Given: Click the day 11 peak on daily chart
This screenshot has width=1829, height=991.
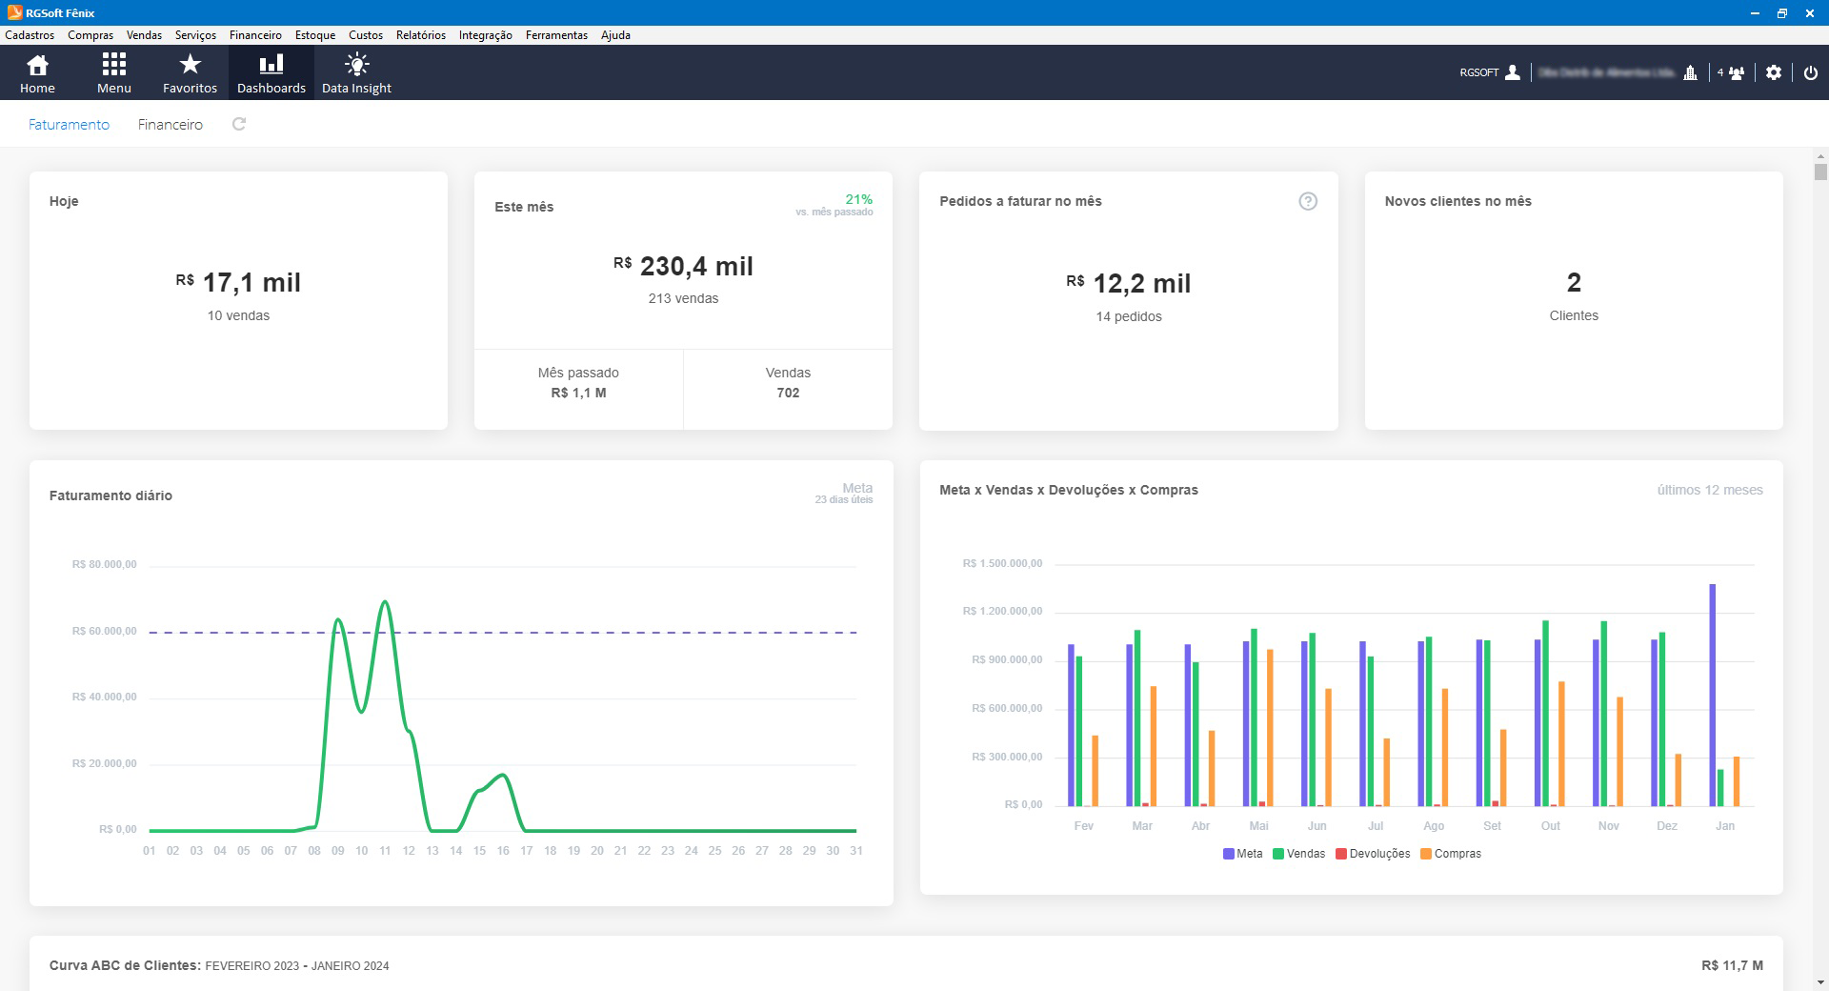Looking at the screenshot, I should point(385,601).
